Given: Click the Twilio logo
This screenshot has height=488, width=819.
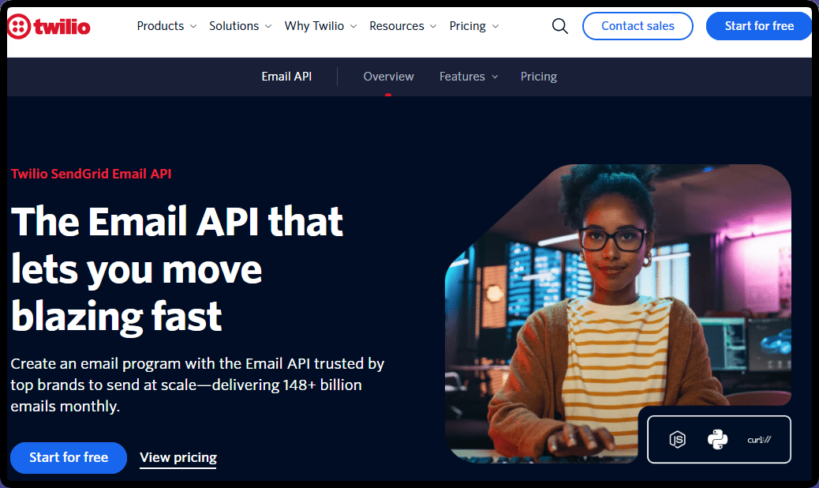Looking at the screenshot, I should tap(49, 26).
